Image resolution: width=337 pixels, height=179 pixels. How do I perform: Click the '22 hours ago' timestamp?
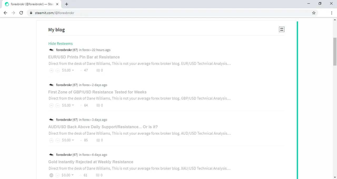pyautogui.click(x=101, y=50)
